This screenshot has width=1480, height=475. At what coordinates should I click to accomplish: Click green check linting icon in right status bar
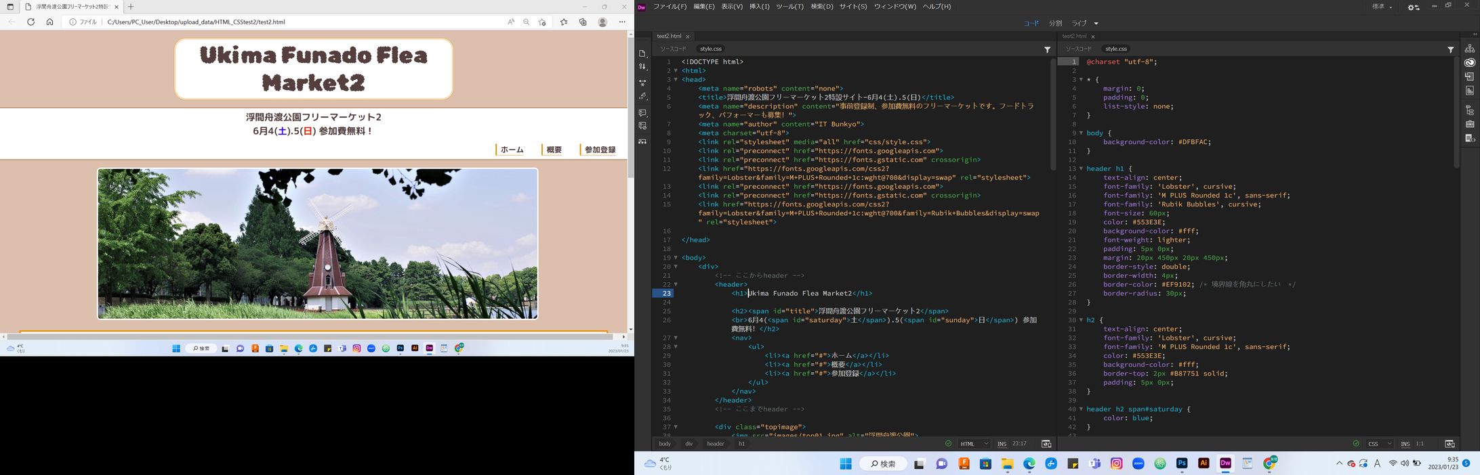[x=1355, y=444]
